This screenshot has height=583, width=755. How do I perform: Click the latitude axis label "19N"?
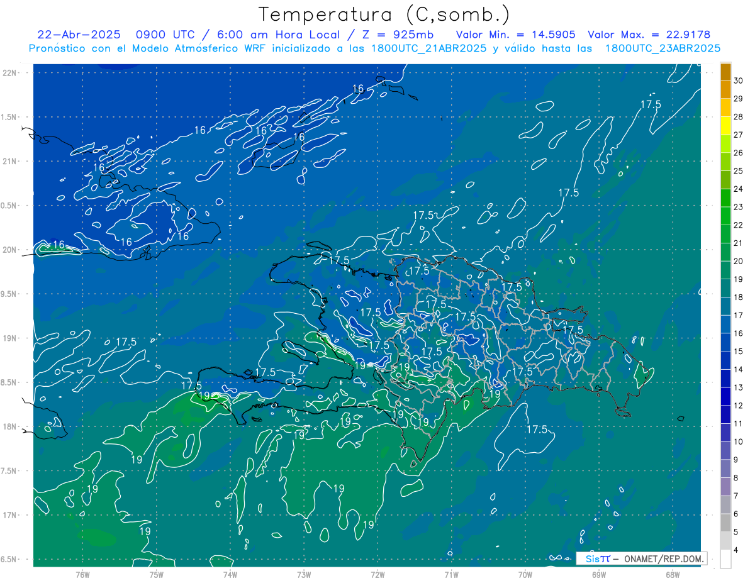pyautogui.click(x=9, y=338)
